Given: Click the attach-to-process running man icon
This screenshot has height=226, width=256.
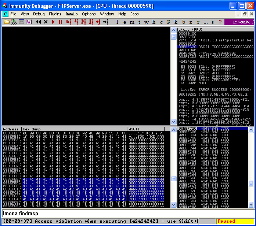Looking at the screenshot, I should (x=14, y=22).
